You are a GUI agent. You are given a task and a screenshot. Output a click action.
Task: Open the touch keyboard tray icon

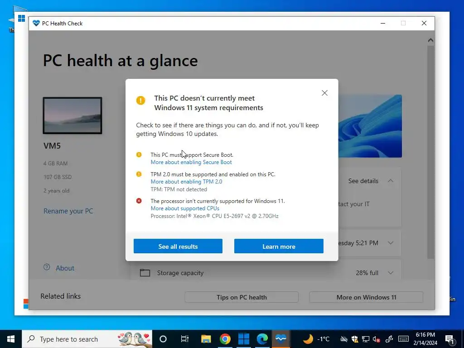[403, 339]
